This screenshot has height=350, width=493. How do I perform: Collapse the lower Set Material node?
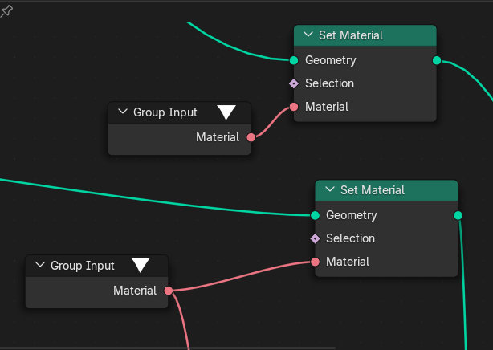pos(330,189)
